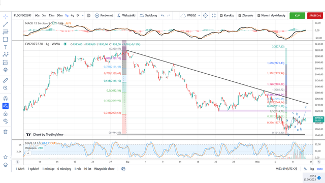325x183 pixels.
Task: Open the chart patterns tool
Action: pos(6,54)
